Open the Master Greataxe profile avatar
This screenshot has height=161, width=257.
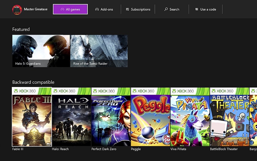[17, 10]
